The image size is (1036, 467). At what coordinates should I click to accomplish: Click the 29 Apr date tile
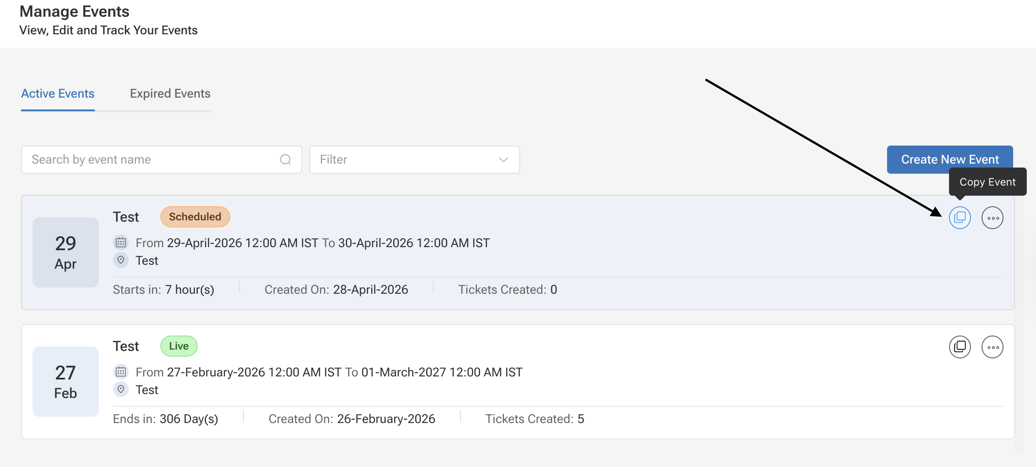[x=65, y=252]
